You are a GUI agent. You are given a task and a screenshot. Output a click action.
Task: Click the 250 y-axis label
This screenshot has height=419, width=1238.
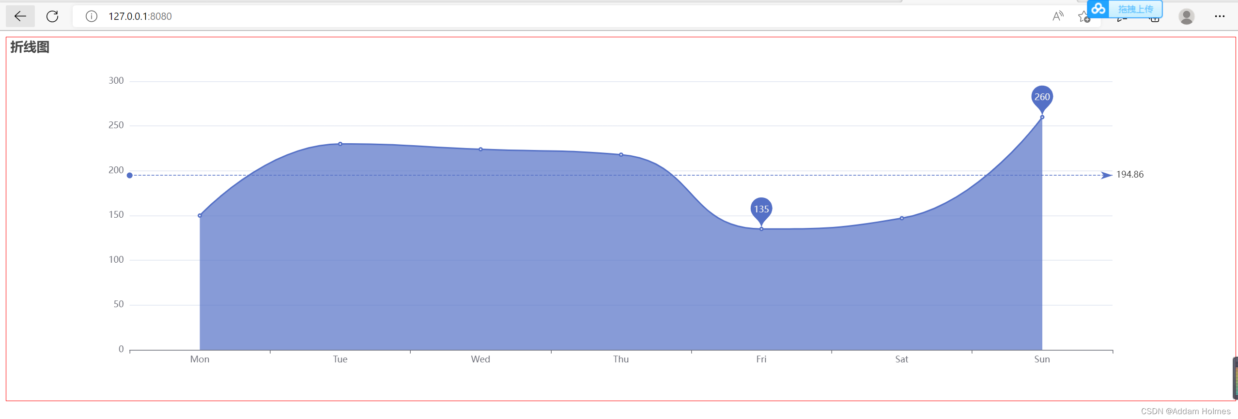[116, 125]
